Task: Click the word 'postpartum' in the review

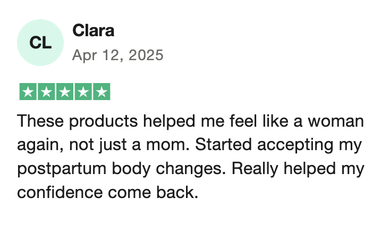Action: pos(62,169)
